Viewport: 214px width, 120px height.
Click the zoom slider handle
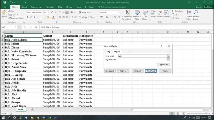197,113
